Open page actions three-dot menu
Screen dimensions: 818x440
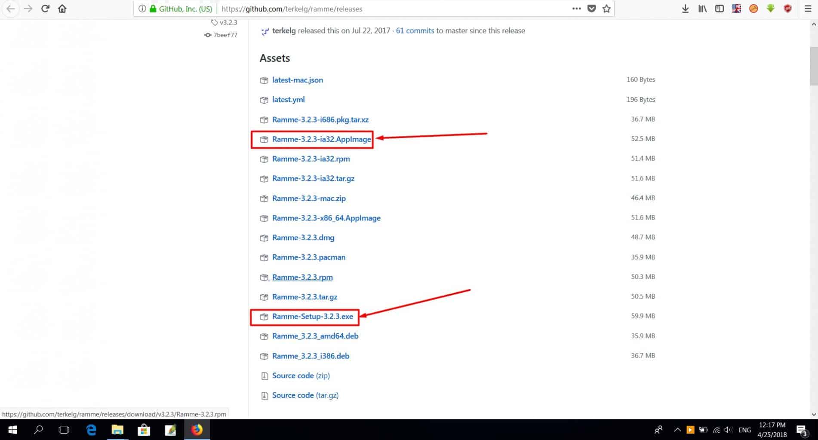pos(576,9)
